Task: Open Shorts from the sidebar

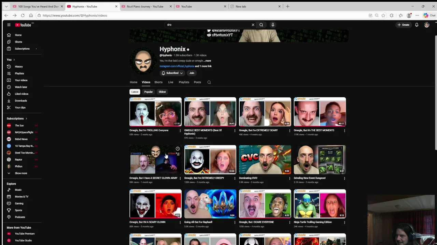Action: [x=18, y=42]
